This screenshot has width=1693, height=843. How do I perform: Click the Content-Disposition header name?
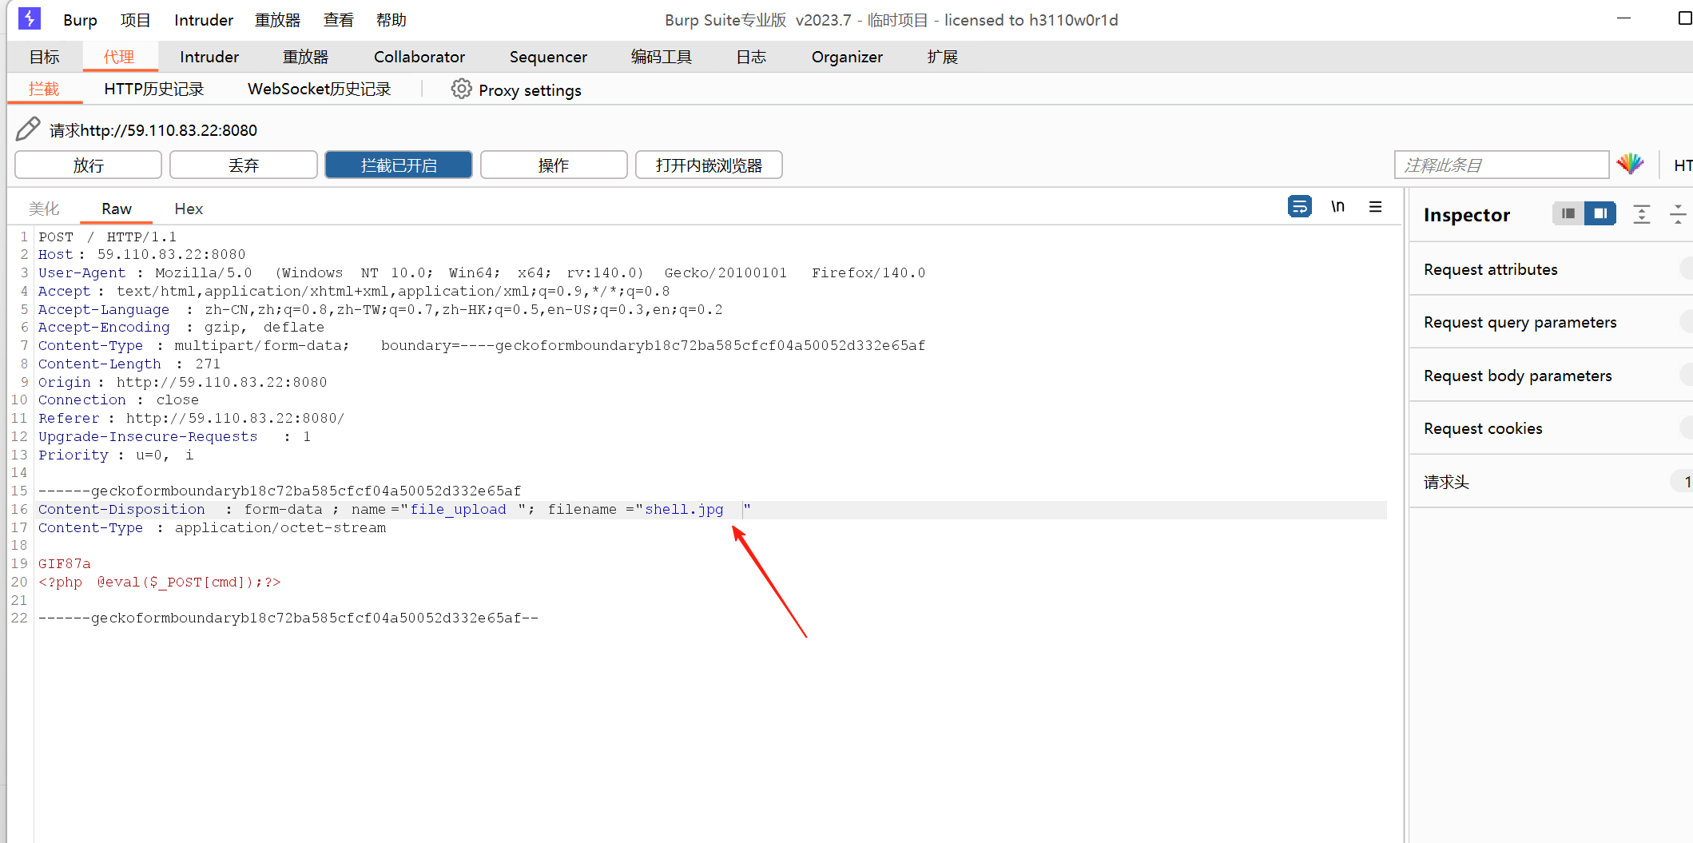121,510
